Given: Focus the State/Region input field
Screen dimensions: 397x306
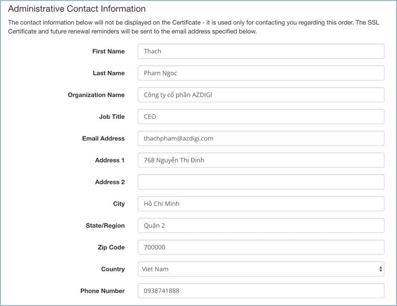Looking at the screenshot, I should [x=261, y=225].
